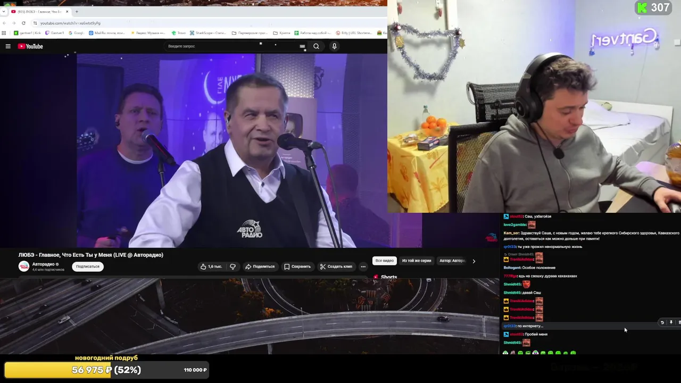
Task: Click the Kam_ser username in chat
Action: point(511,233)
